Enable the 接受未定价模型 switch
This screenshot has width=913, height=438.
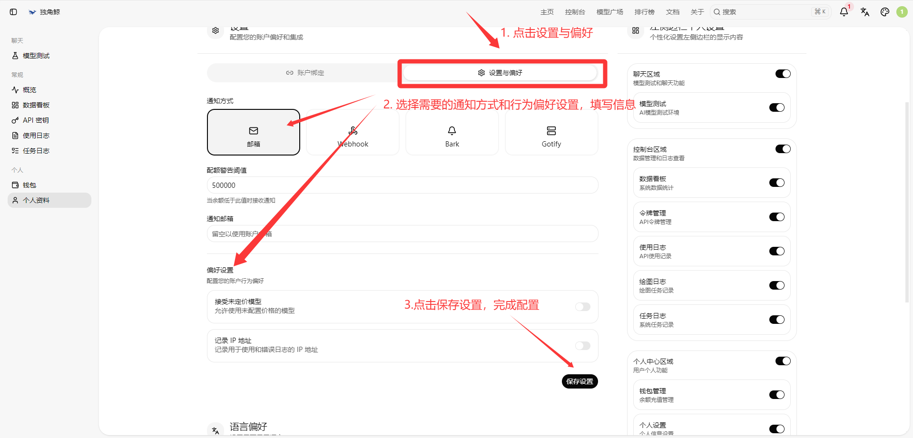coord(582,307)
